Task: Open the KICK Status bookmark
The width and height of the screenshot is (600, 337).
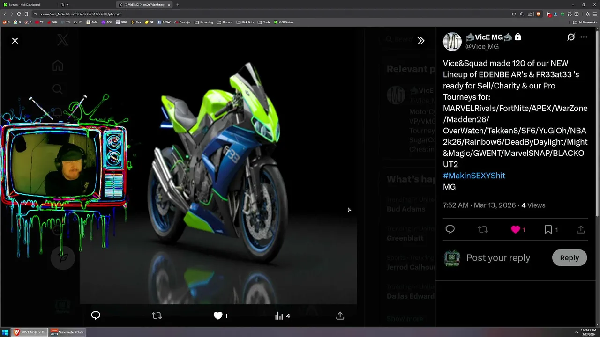Action: (x=284, y=22)
